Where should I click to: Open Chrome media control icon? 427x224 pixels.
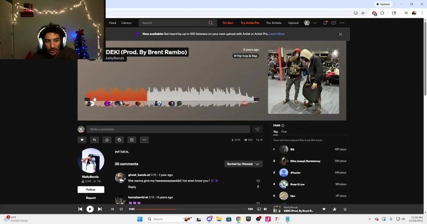click(406, 13)
